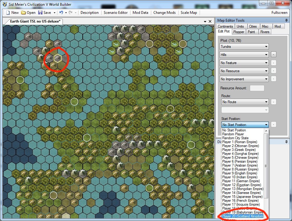The image size is (292, 221).
Task: Switch to the Paint tab
Action: (251, 32)
